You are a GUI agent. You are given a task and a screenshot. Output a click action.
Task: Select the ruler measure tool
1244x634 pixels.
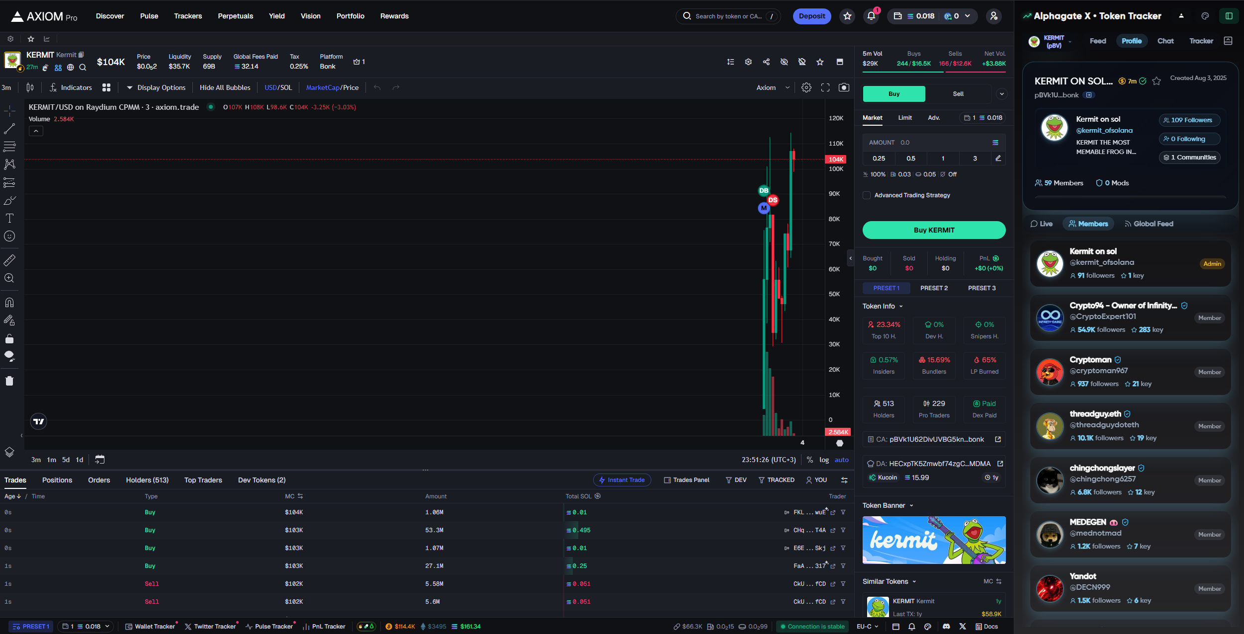(x=9, y=260)
